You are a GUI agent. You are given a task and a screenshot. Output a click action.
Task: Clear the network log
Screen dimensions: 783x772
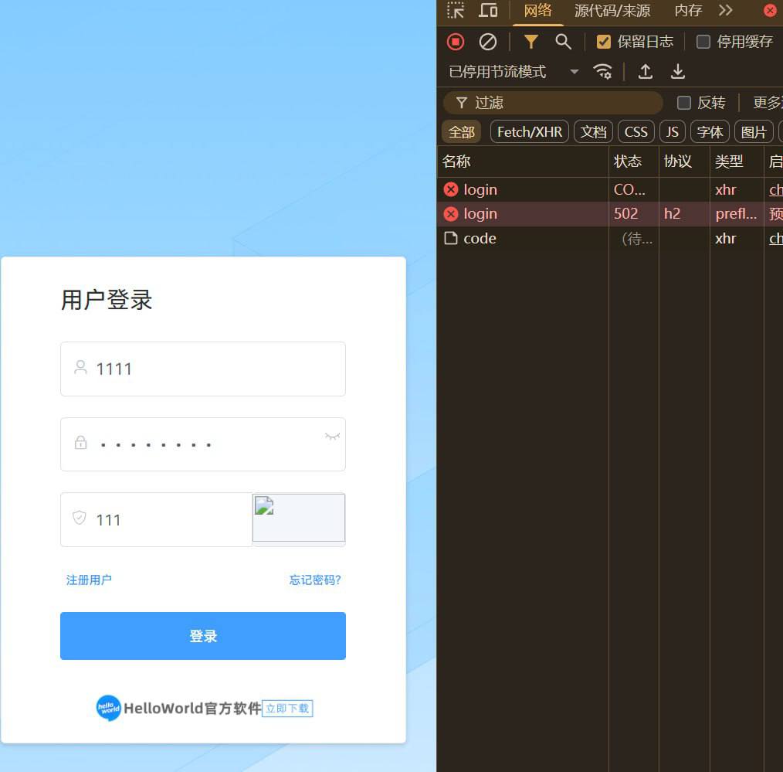tap(488, 42)
